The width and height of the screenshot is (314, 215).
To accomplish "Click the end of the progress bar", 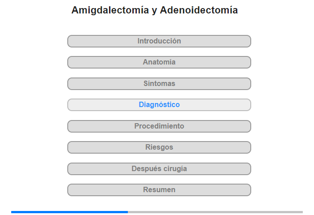I will pos(302,212).
